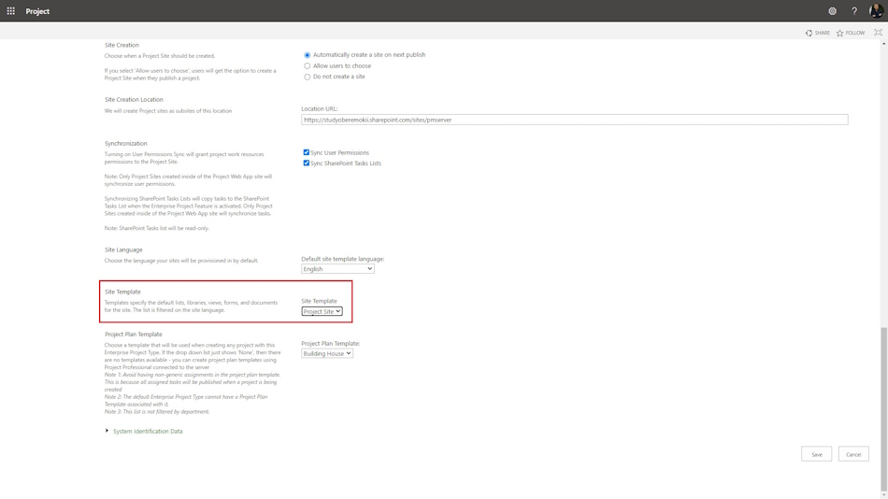Image resolution: width=888 pixels, height=499 pixels.
Task: Click the Site Language heading
Action: pyautogui.click(x=123, y=249)
